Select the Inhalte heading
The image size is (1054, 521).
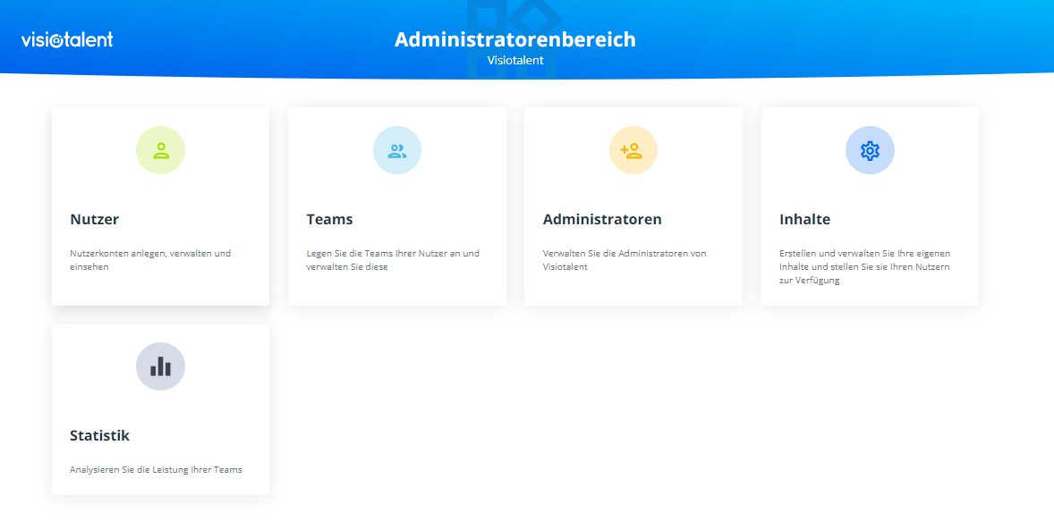pos(804,219)
